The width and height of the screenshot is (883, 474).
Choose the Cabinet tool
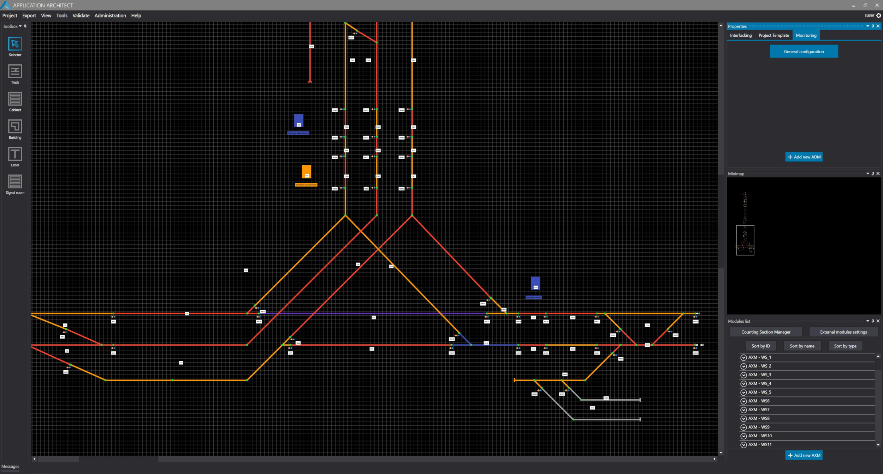[x=15, y=99]
